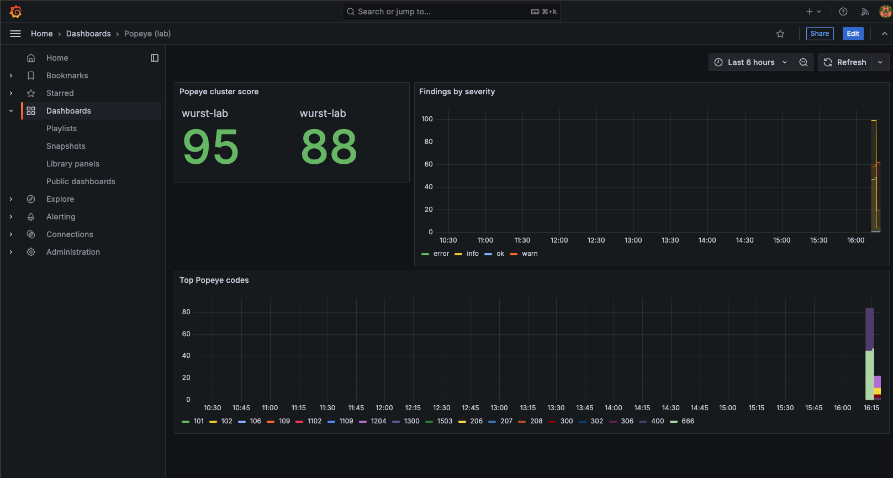Toggle the warn series in legend

click(x=530, y=254)
